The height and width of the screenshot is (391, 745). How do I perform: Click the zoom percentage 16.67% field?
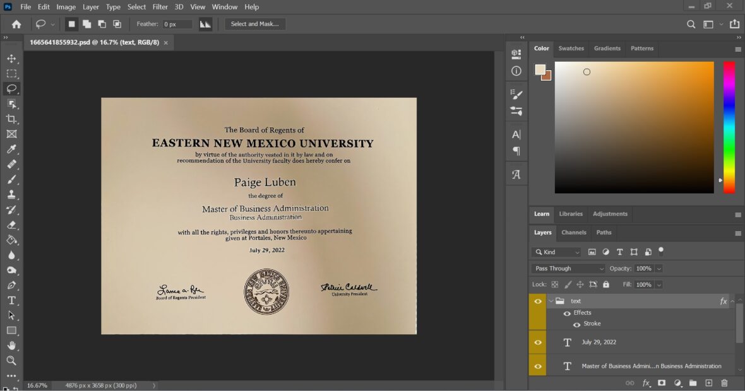tap(37, 385)
